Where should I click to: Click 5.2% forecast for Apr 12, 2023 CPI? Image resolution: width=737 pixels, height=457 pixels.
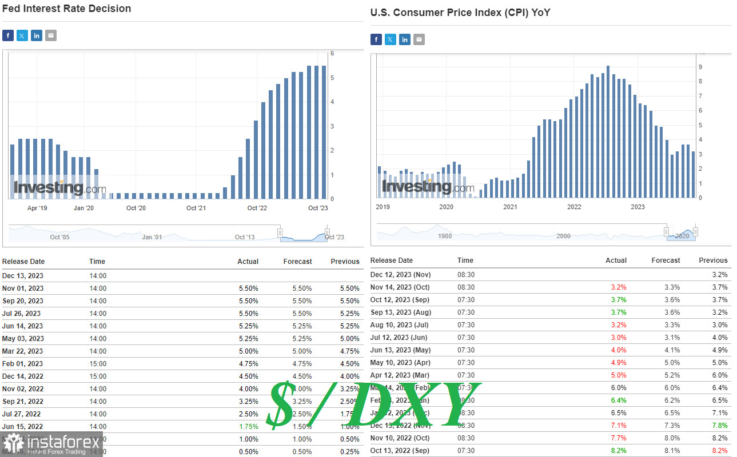click(672, 375)
